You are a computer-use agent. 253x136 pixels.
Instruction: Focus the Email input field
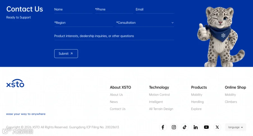155,10
